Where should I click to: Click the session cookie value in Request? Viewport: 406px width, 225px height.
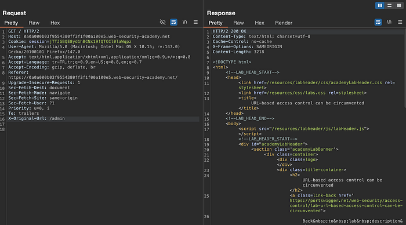pyautogui.click(x=90, y=42)
